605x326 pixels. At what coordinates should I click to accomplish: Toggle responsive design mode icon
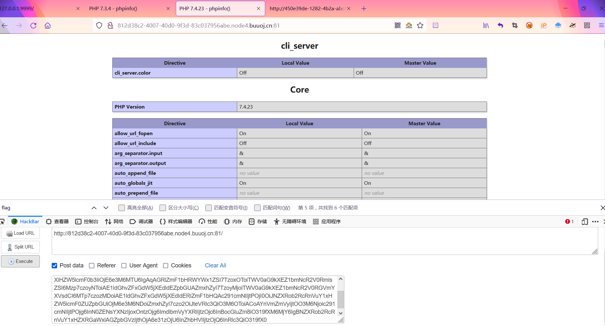(585, 222)
